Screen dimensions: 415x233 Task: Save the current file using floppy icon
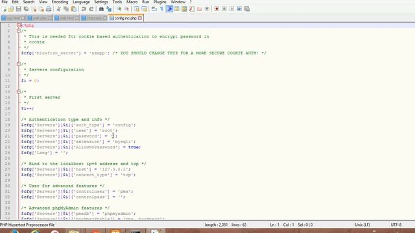pos(18,9)
